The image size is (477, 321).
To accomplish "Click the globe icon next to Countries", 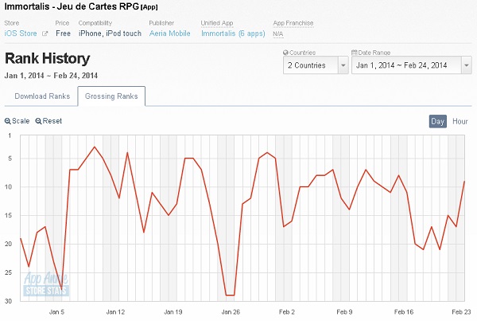I will click(x=285, y=53).
